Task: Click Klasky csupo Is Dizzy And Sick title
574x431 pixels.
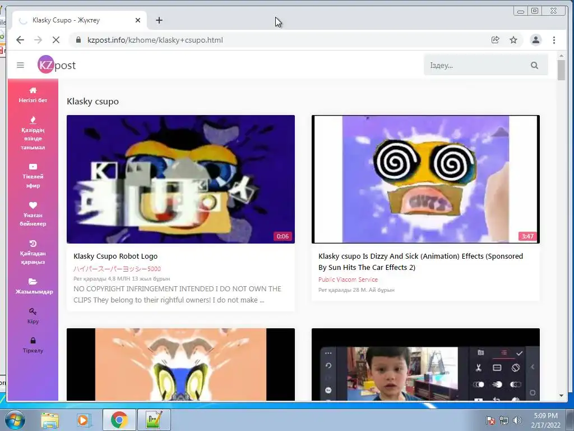Action: [x=420, y=262]
